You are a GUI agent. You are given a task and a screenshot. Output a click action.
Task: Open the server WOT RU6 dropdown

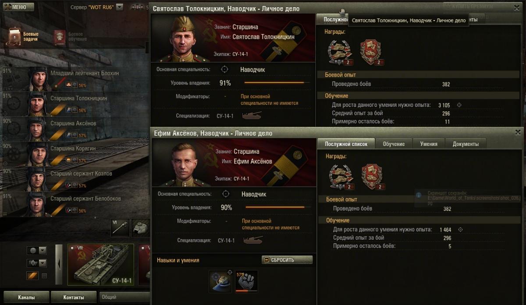(x=120, y=7)
